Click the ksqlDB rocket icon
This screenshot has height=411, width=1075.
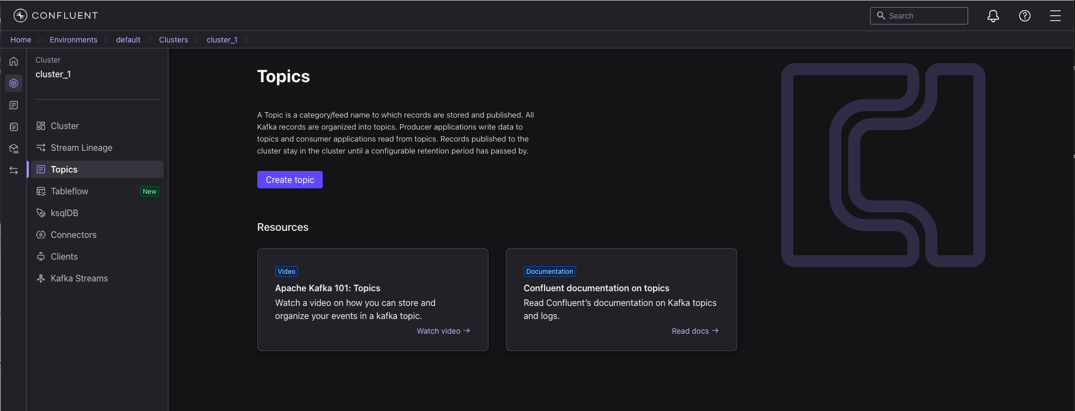tap(41, 213)
